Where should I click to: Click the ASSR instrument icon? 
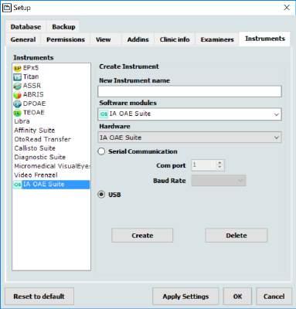point(17,86)
